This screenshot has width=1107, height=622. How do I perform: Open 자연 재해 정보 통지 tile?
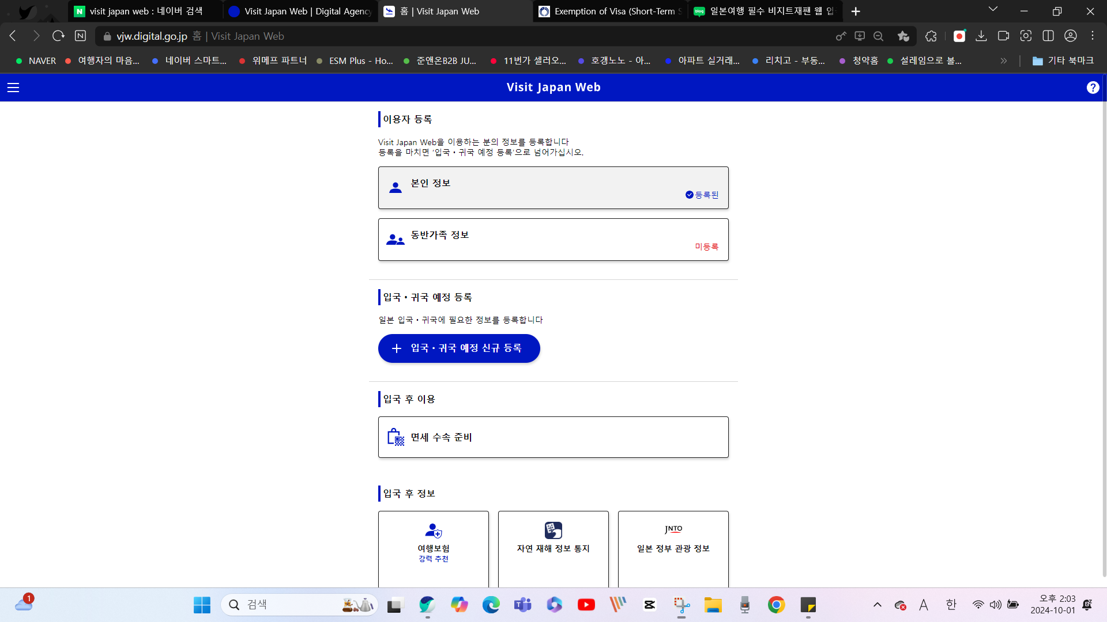[553, 549]
